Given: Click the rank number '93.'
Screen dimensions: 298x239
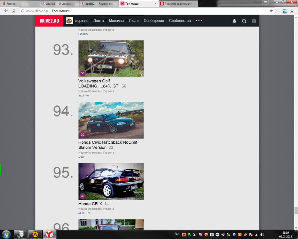Looking at the screenshot, I should point(63,50).
